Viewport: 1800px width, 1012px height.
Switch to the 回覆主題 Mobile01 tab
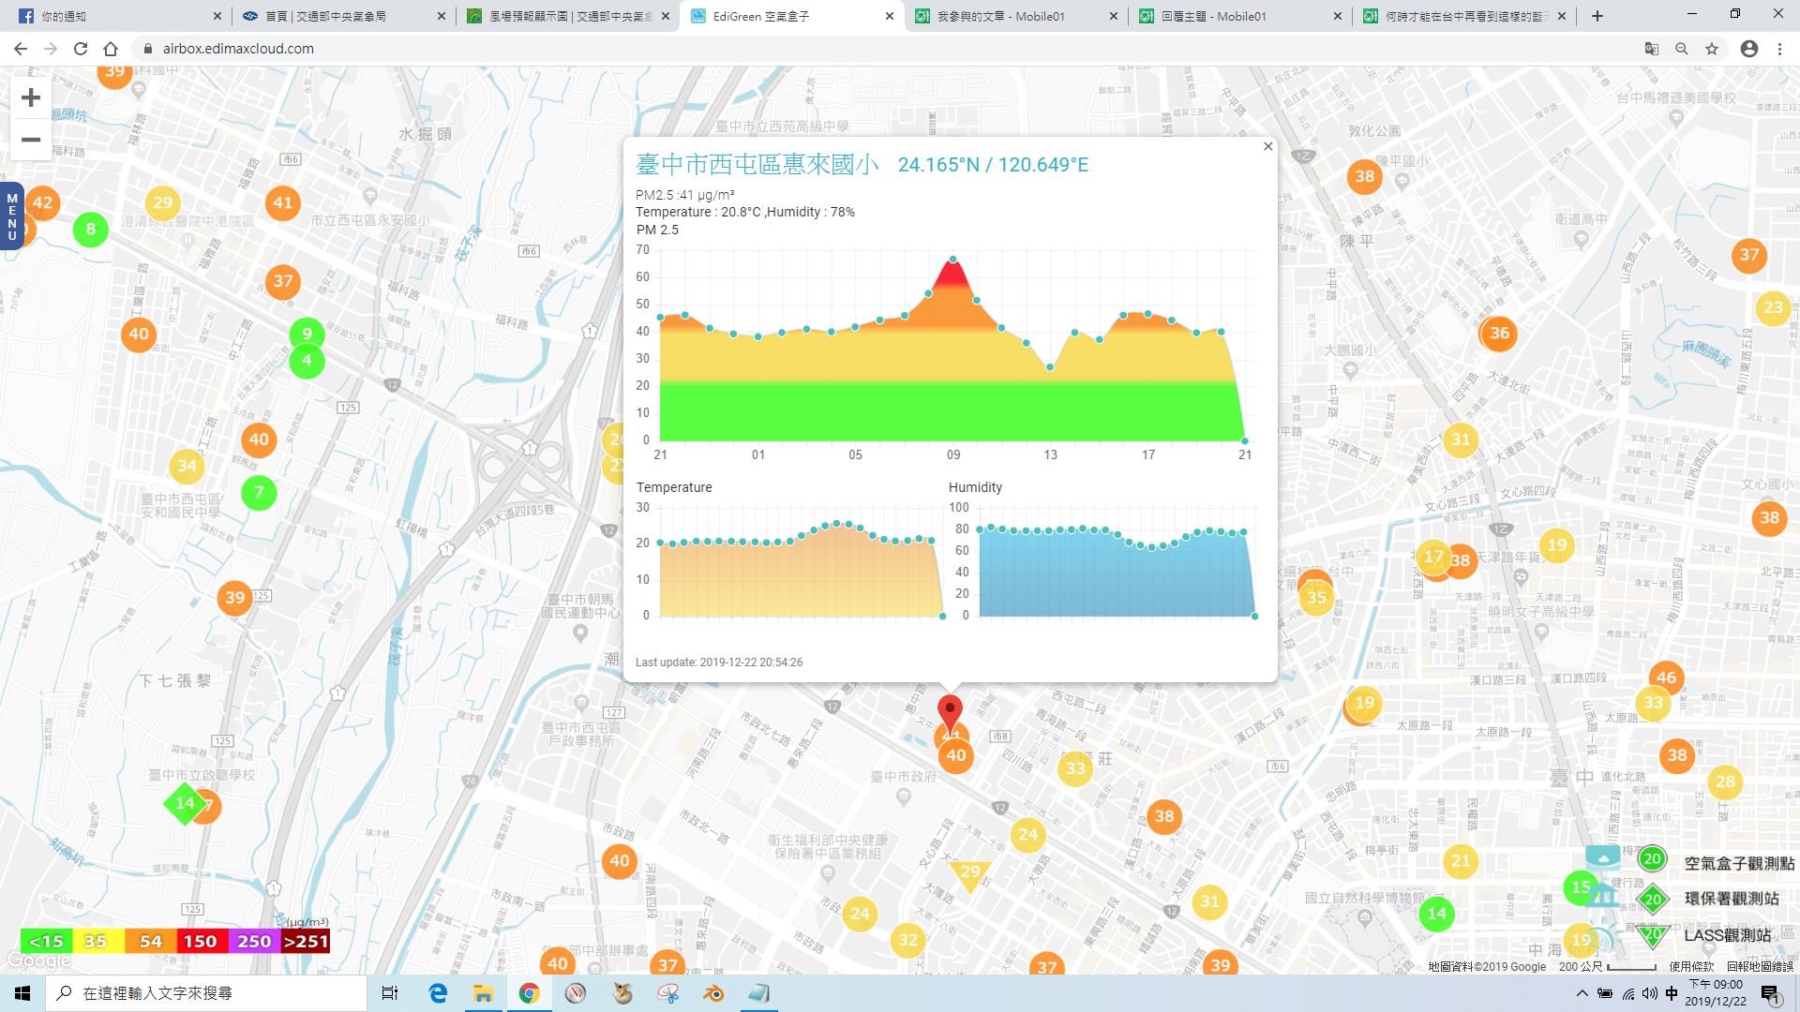pos(1241,16)
